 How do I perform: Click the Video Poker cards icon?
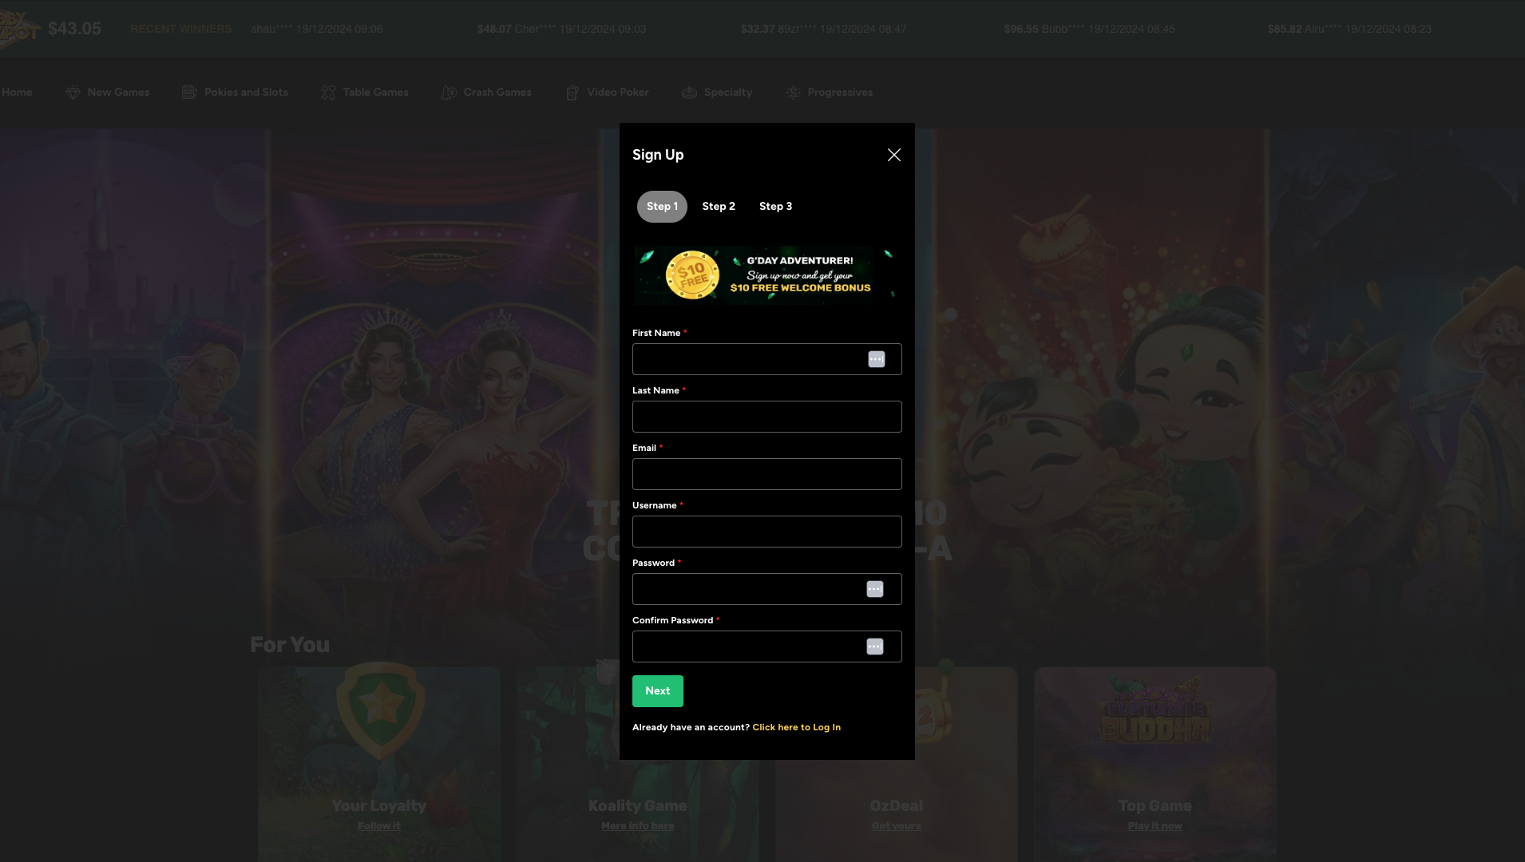(x=572, y=93)
